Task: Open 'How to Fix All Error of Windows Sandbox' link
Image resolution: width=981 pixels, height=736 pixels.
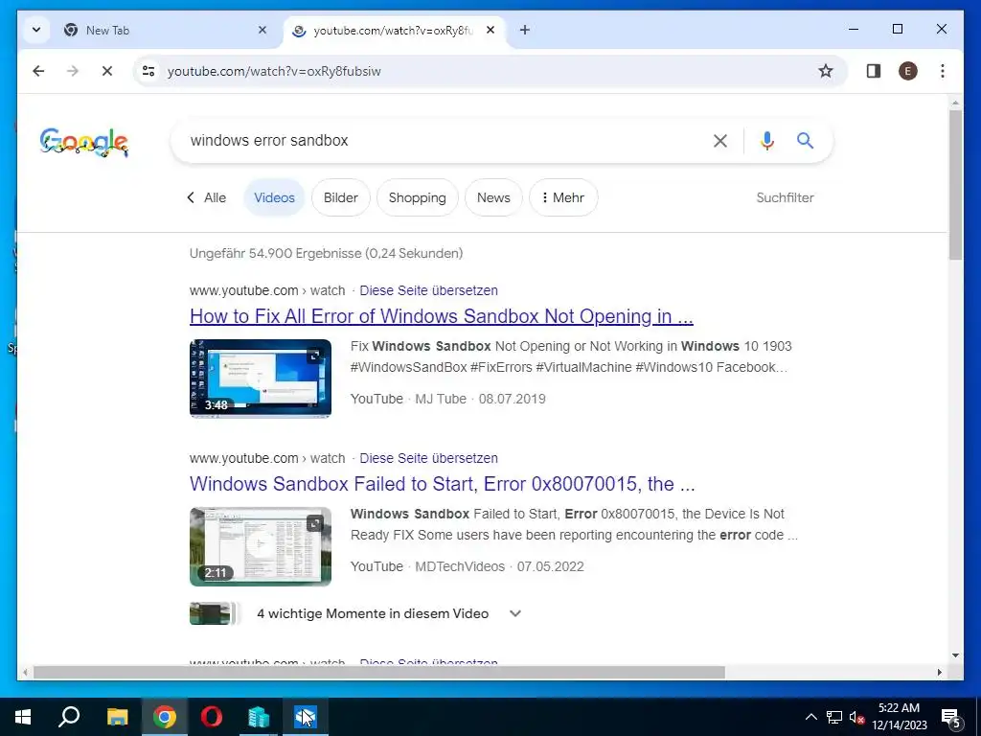Action: coord(442,316)
